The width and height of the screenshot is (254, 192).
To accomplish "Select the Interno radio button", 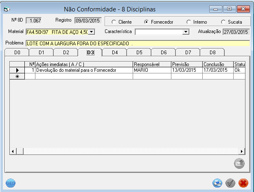I will 188,22.
